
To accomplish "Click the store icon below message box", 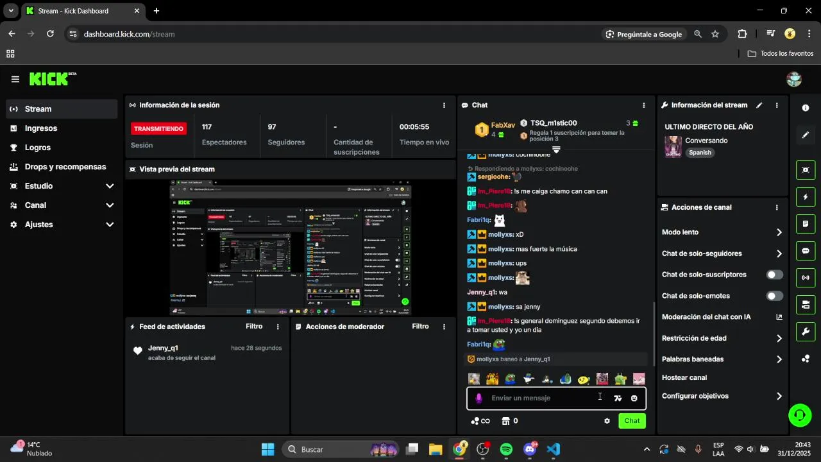I will 505,421.
